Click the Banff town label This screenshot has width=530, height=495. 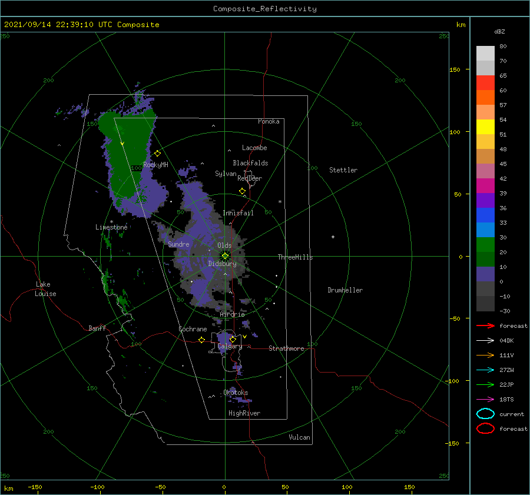[97, 328]
